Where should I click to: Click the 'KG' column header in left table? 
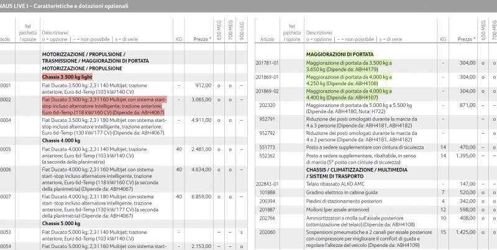(x=179, y=39)
